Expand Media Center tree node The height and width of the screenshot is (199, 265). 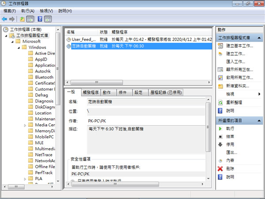click(25, 126)
